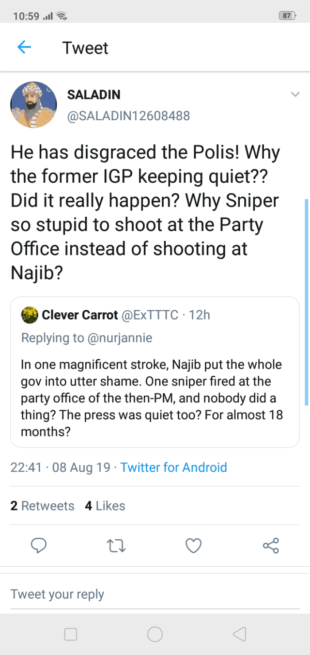The height and width of the screenshot is (655, 310).
Task: Open the Clever Carrot avatar
Action: point(30,315)
